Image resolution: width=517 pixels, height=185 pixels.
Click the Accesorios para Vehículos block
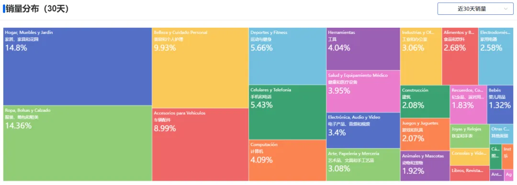click(200, 144)
